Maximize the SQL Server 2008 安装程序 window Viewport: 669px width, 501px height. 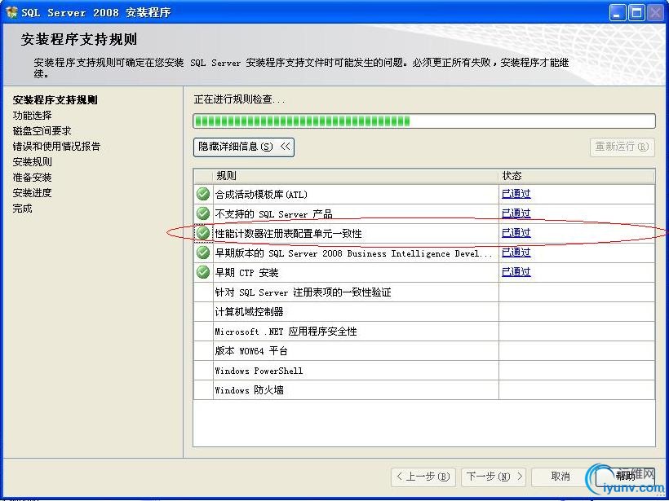pyautogui.click(x=636, y=13)
